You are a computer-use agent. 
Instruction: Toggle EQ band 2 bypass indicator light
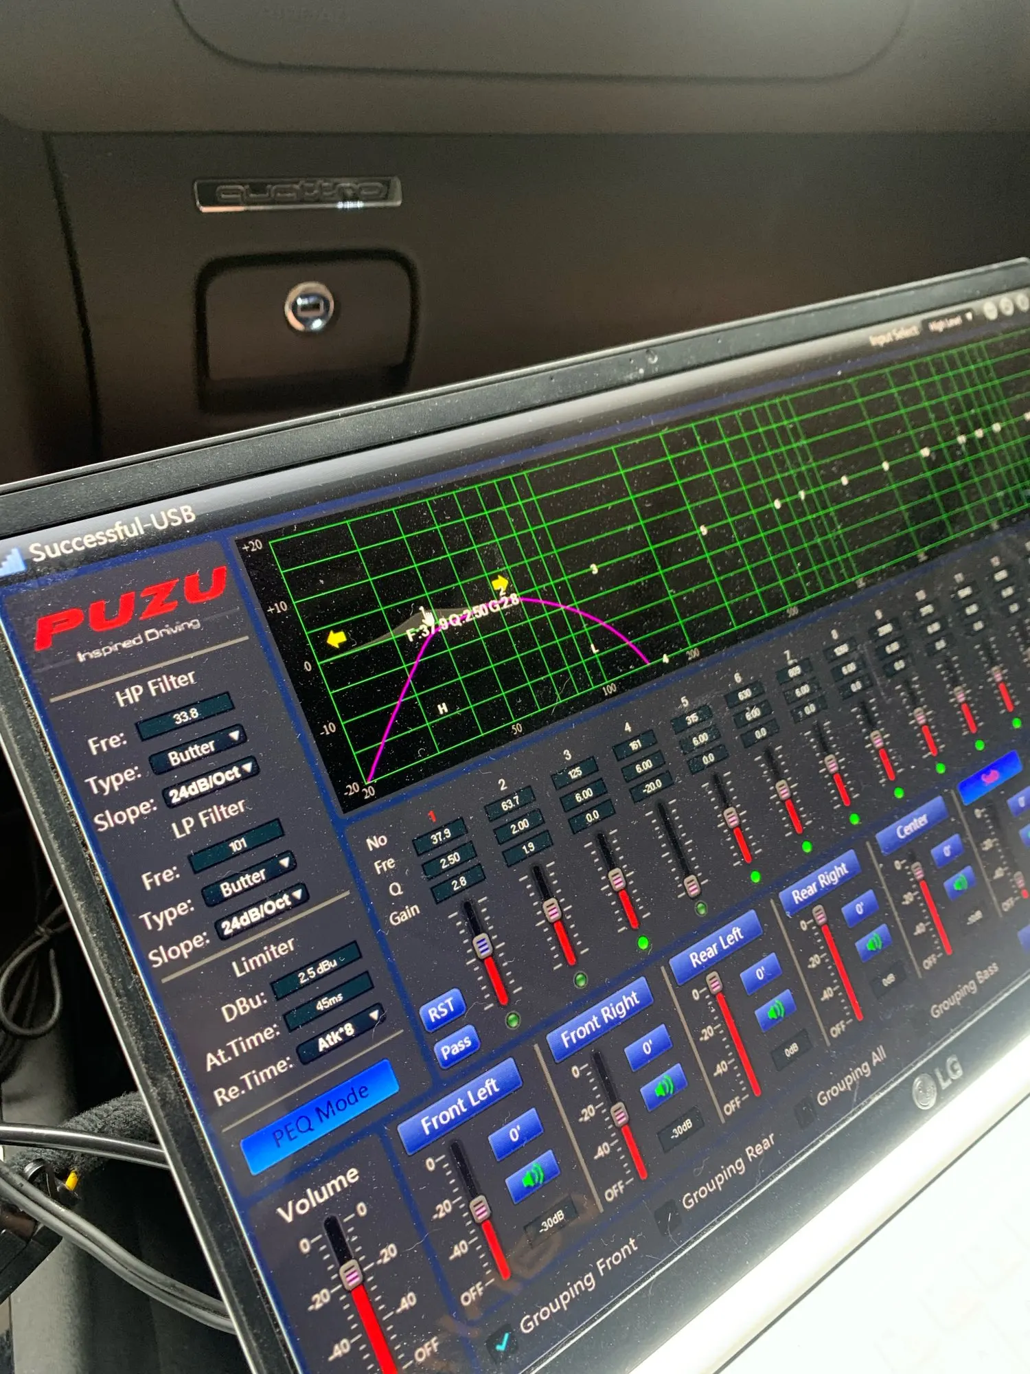tap(581, 980)
